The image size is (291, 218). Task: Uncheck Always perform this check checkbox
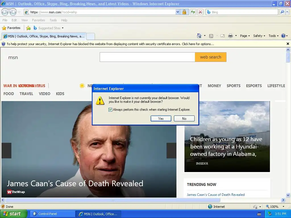click(111, 110)
